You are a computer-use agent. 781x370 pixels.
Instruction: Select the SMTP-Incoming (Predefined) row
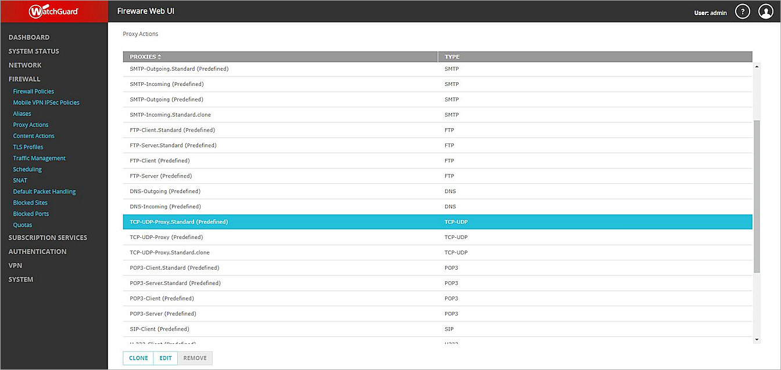pos(291,84)
